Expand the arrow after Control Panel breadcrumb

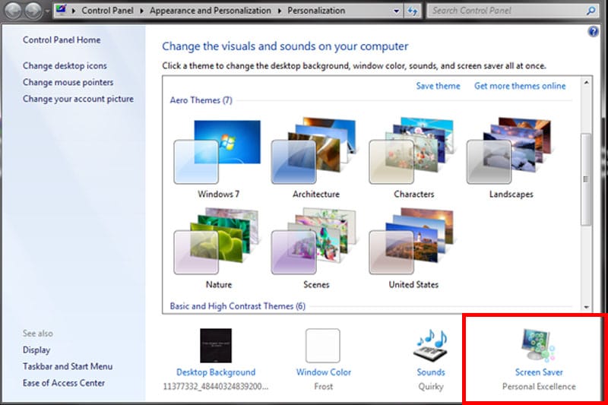point(141,11)
